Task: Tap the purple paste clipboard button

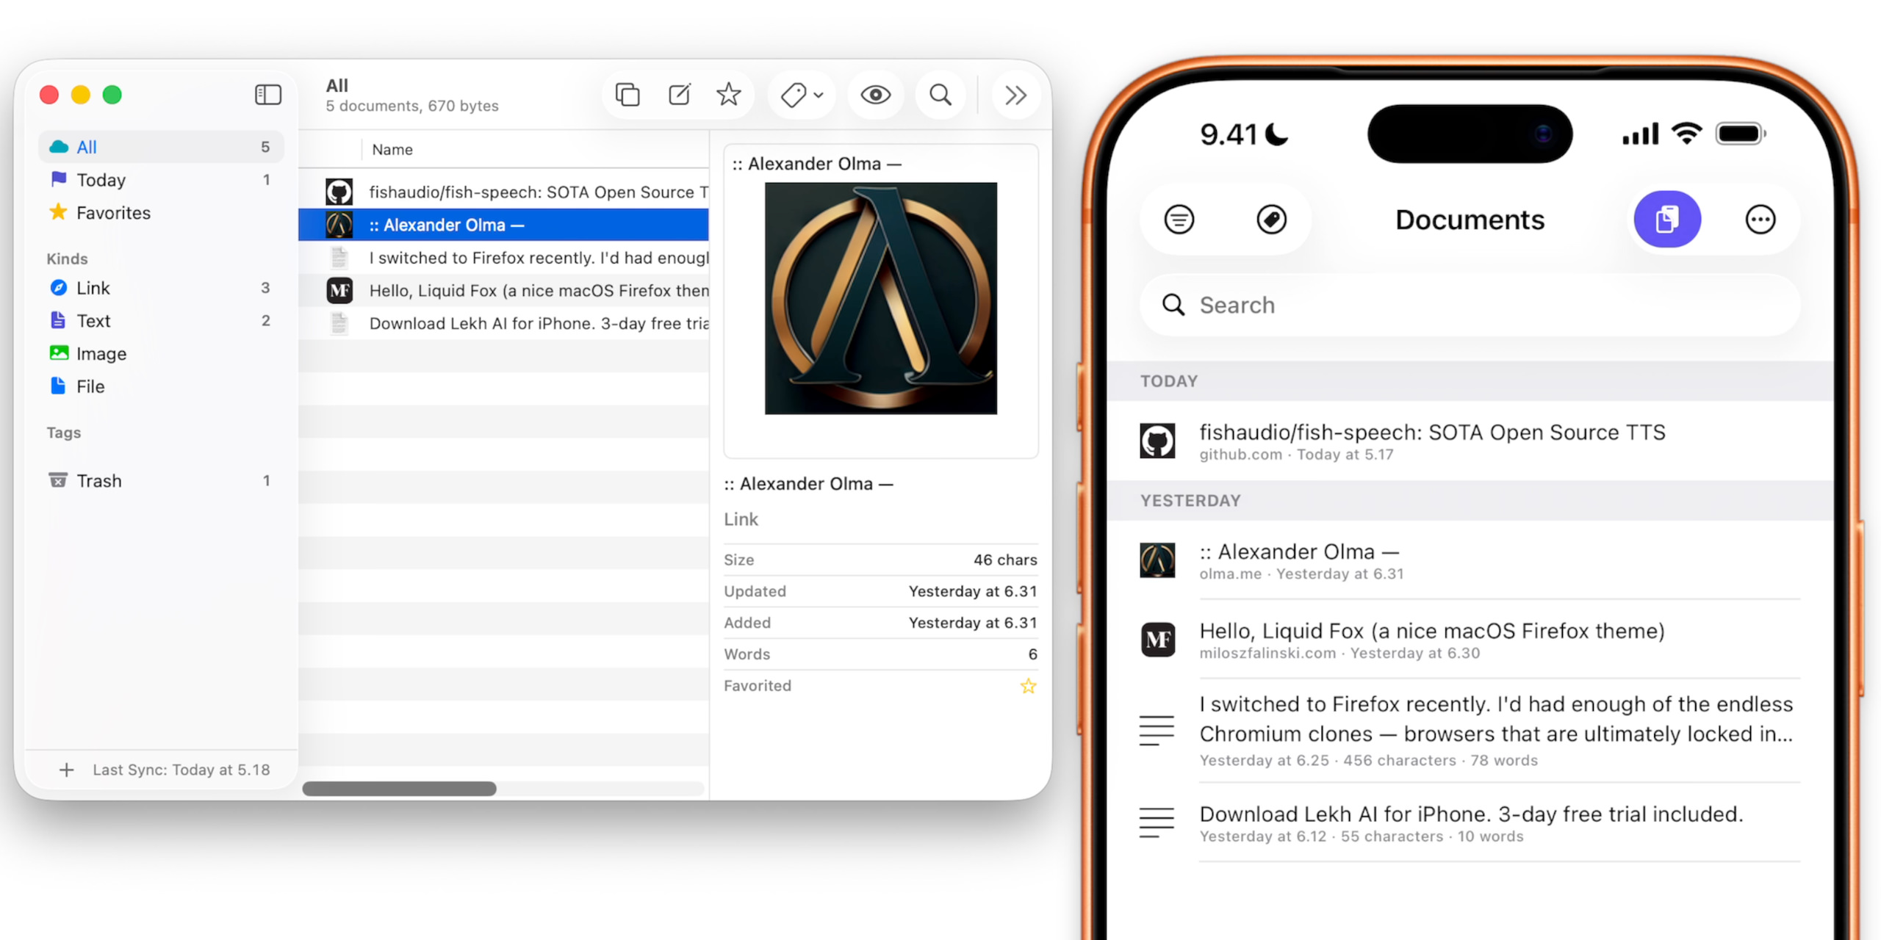Action: 1666,219
